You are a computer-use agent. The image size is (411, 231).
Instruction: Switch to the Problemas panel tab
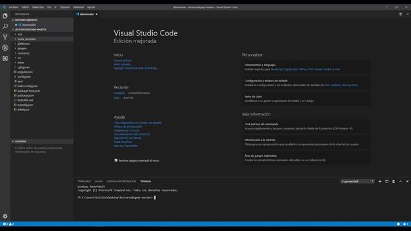84,182
